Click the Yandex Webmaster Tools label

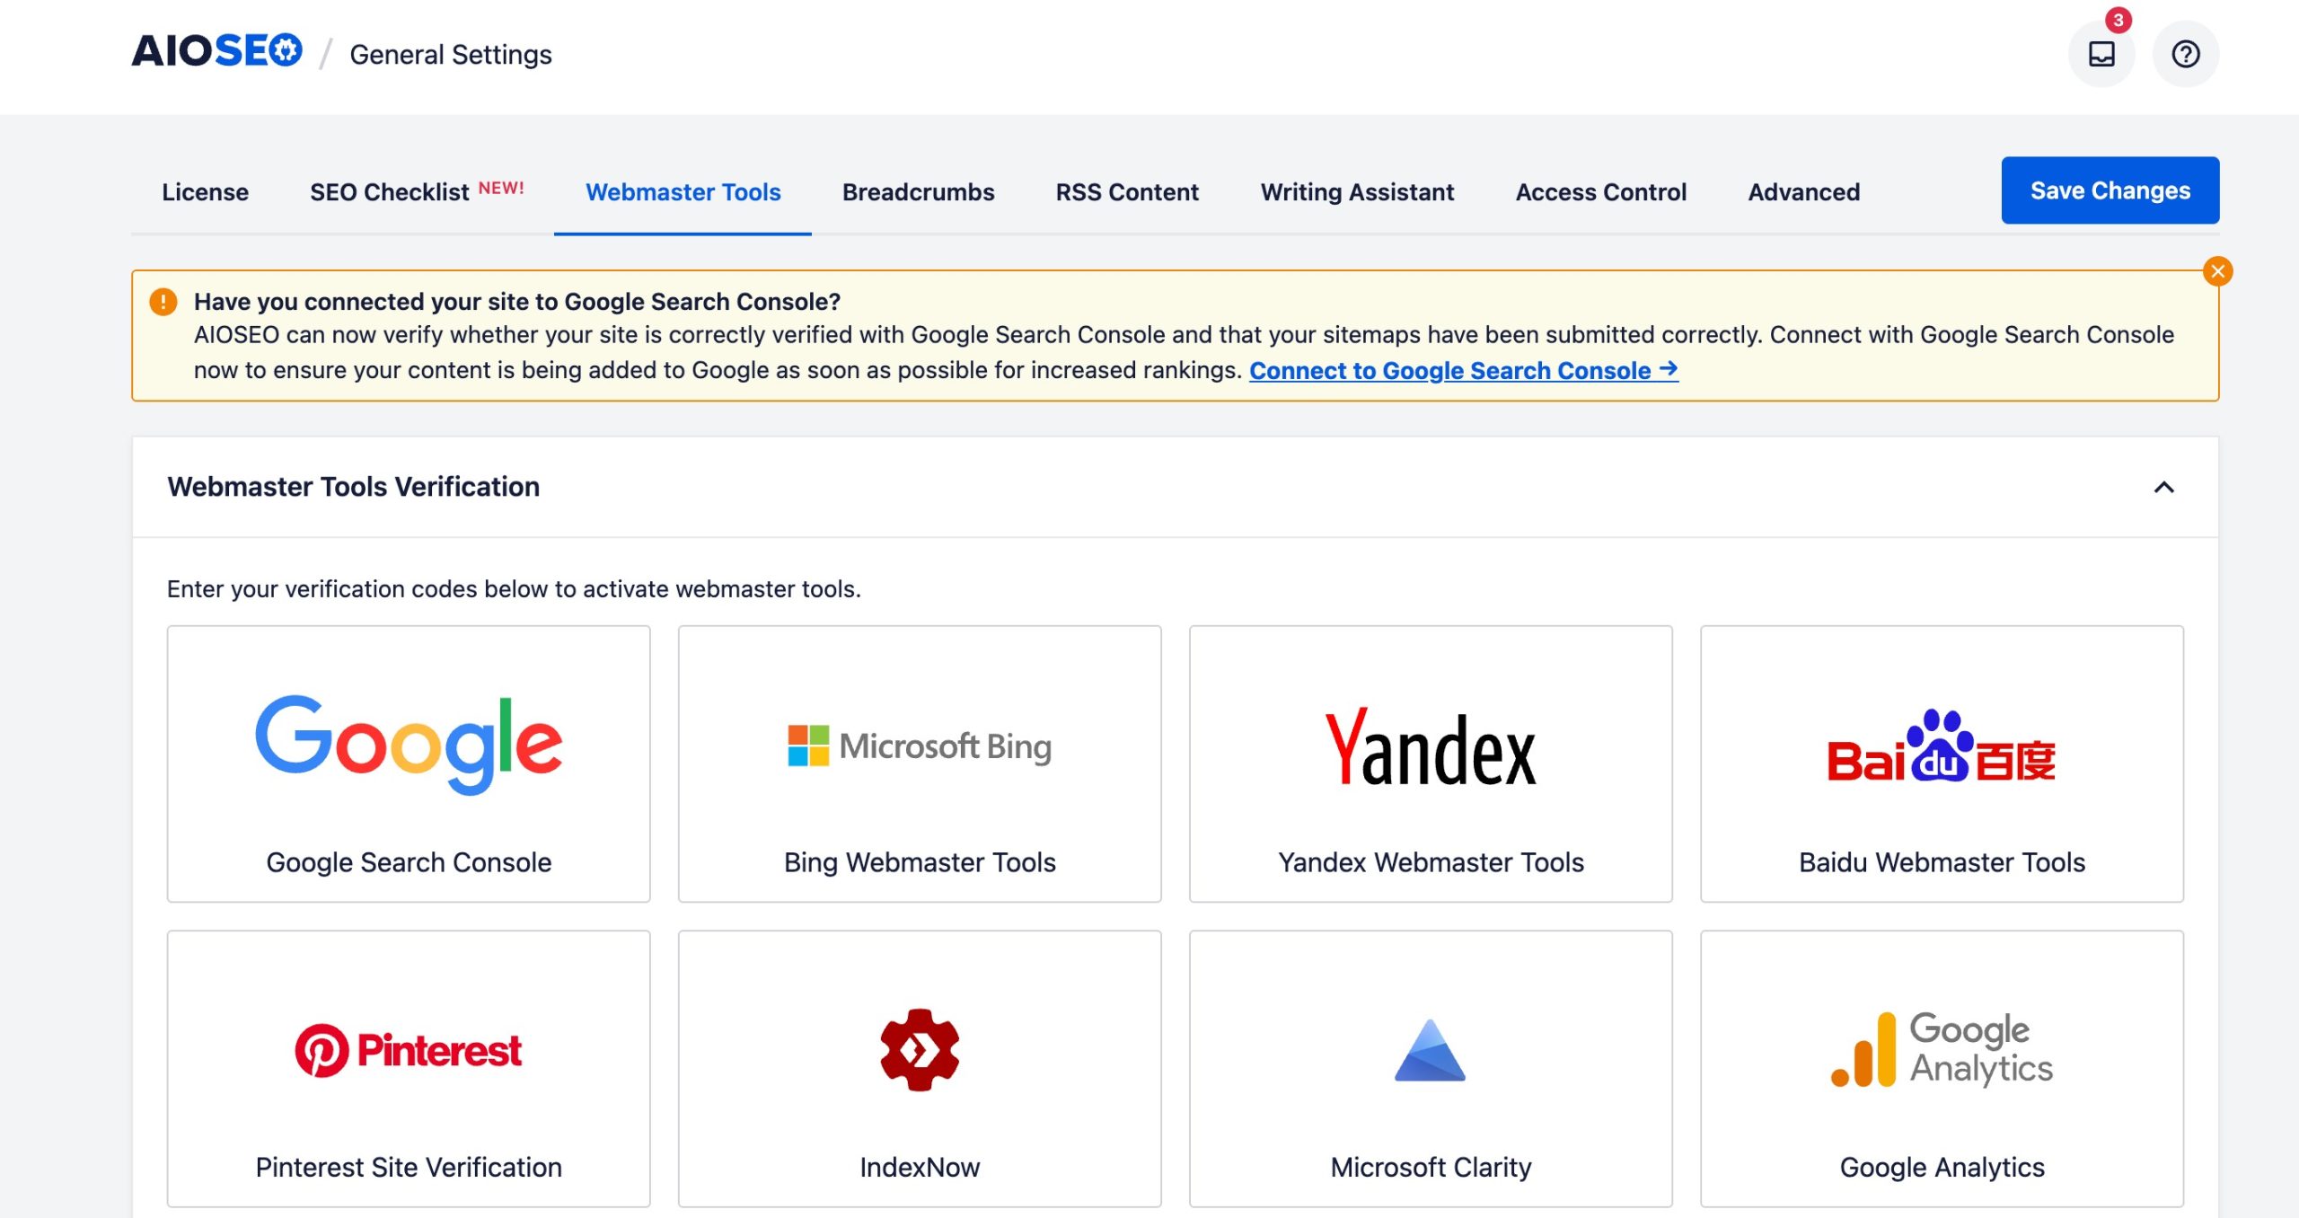(1431, 862)
